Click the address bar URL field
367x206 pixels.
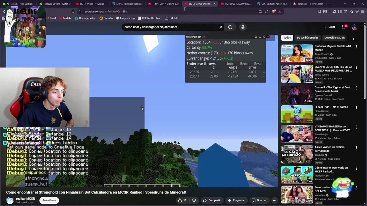[169, 11]
